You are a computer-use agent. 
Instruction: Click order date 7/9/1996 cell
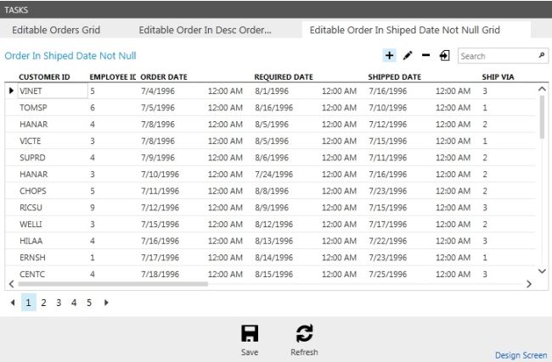coord(158,158)
